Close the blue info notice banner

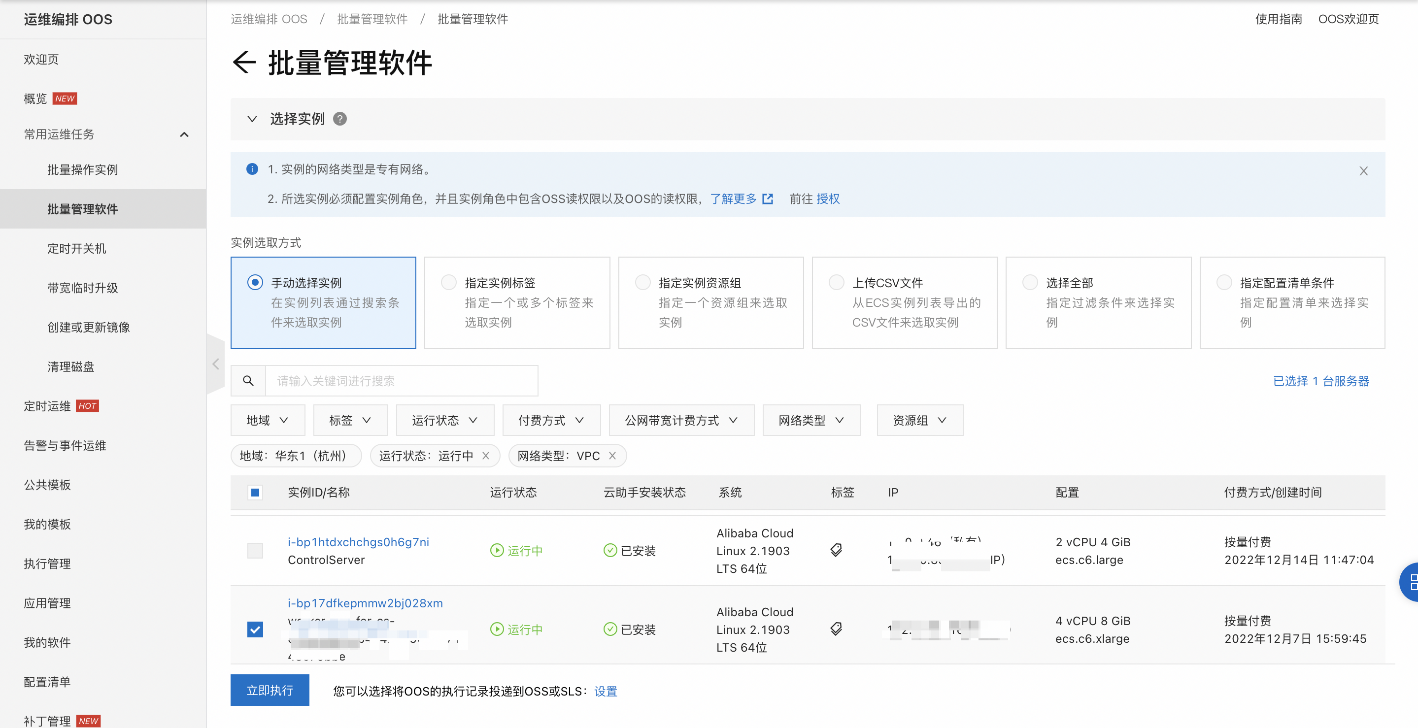point(1363,171)
